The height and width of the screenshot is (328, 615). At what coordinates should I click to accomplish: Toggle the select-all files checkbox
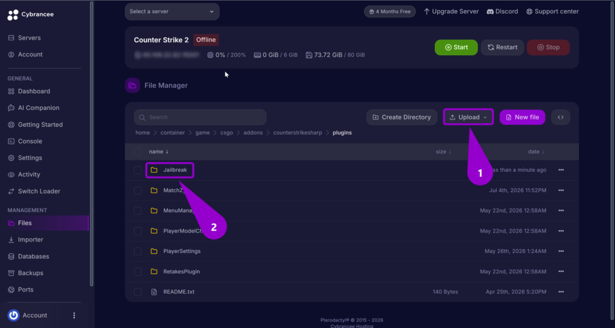click(x=138, y=151)
